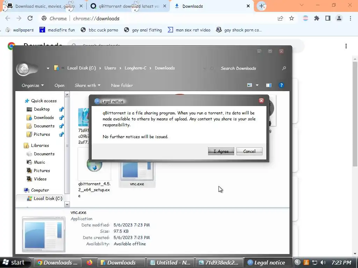Open the Organize menu
Image resolution: width=358 pixels, height=268 pixels.
33,85
